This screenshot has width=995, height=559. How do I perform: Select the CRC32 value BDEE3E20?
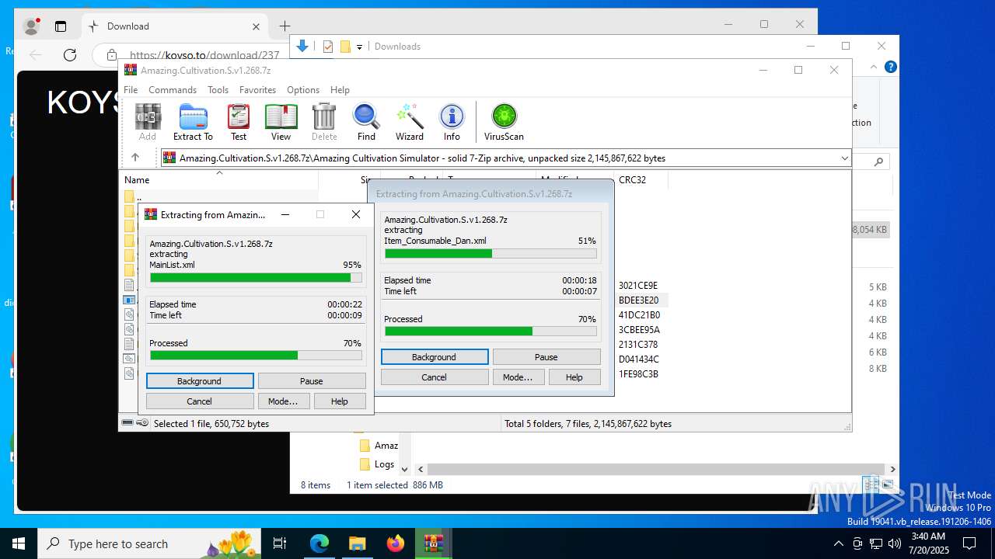point(639,300)
